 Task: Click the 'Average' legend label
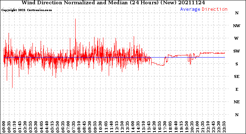point(190,9)
